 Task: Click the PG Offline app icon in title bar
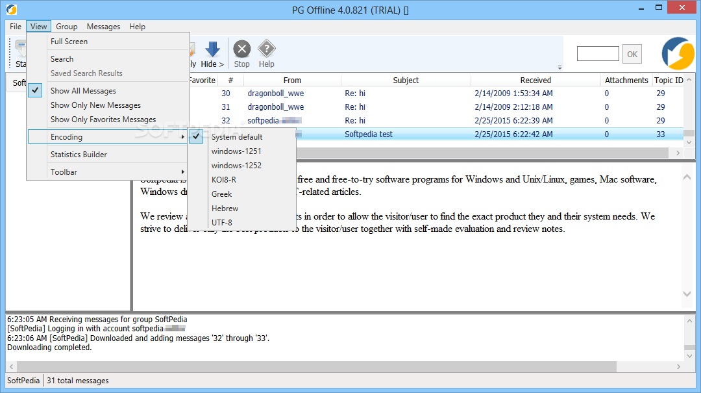(12, 9)
